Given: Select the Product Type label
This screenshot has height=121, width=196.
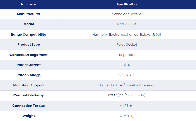Looking at the screenshot, I should 29,45.
